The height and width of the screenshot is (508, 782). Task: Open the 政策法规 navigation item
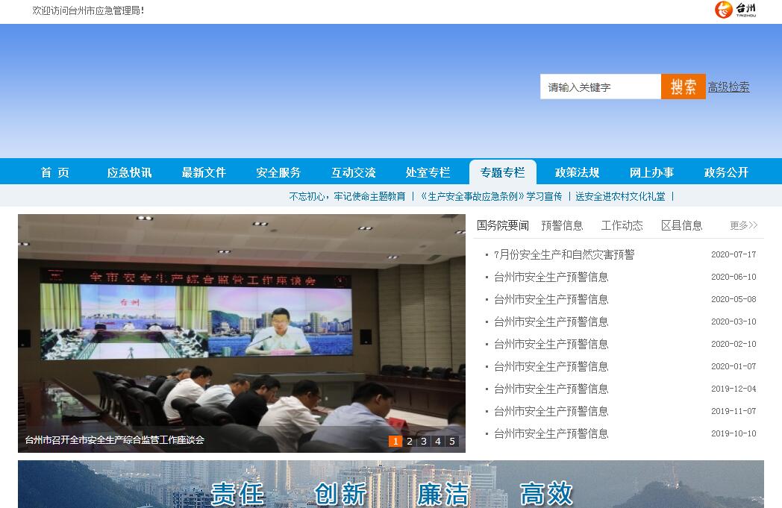click(577, 172)
